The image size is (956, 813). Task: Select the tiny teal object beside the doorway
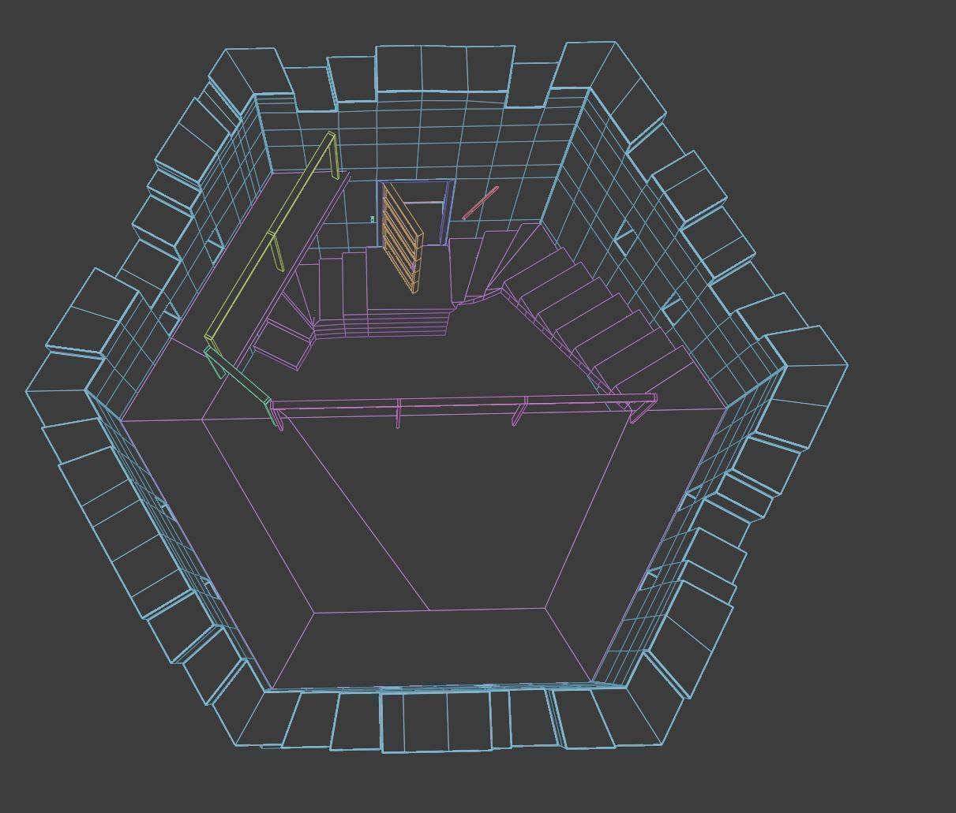(x=372, y=219)
